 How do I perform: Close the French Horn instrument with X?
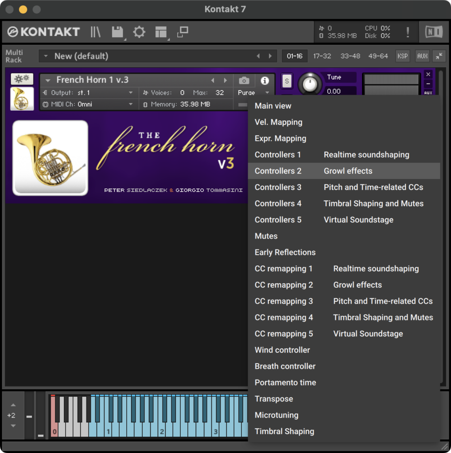pos(428,74)
